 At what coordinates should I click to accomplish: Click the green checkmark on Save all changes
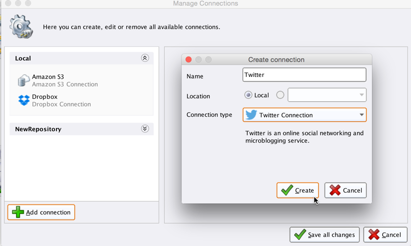click(300, 235)
